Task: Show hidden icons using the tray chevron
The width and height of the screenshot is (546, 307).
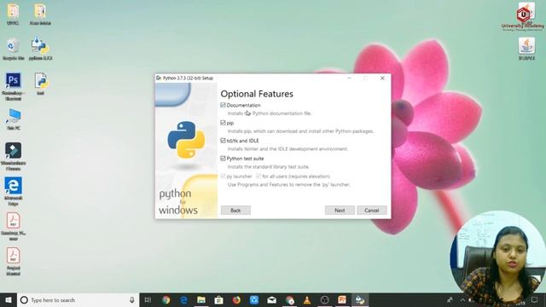Action: coord(462,299)
